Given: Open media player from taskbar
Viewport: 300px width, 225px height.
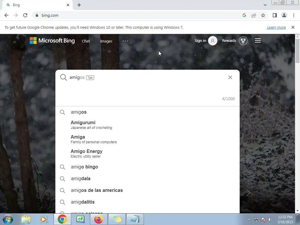Looking at the screenshot, I should coord(44,219).
